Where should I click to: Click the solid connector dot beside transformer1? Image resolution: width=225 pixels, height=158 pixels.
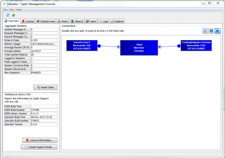click(x=99, y=46)
